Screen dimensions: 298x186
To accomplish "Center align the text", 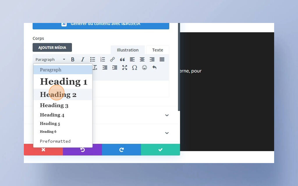I will [x=142, y=59].
